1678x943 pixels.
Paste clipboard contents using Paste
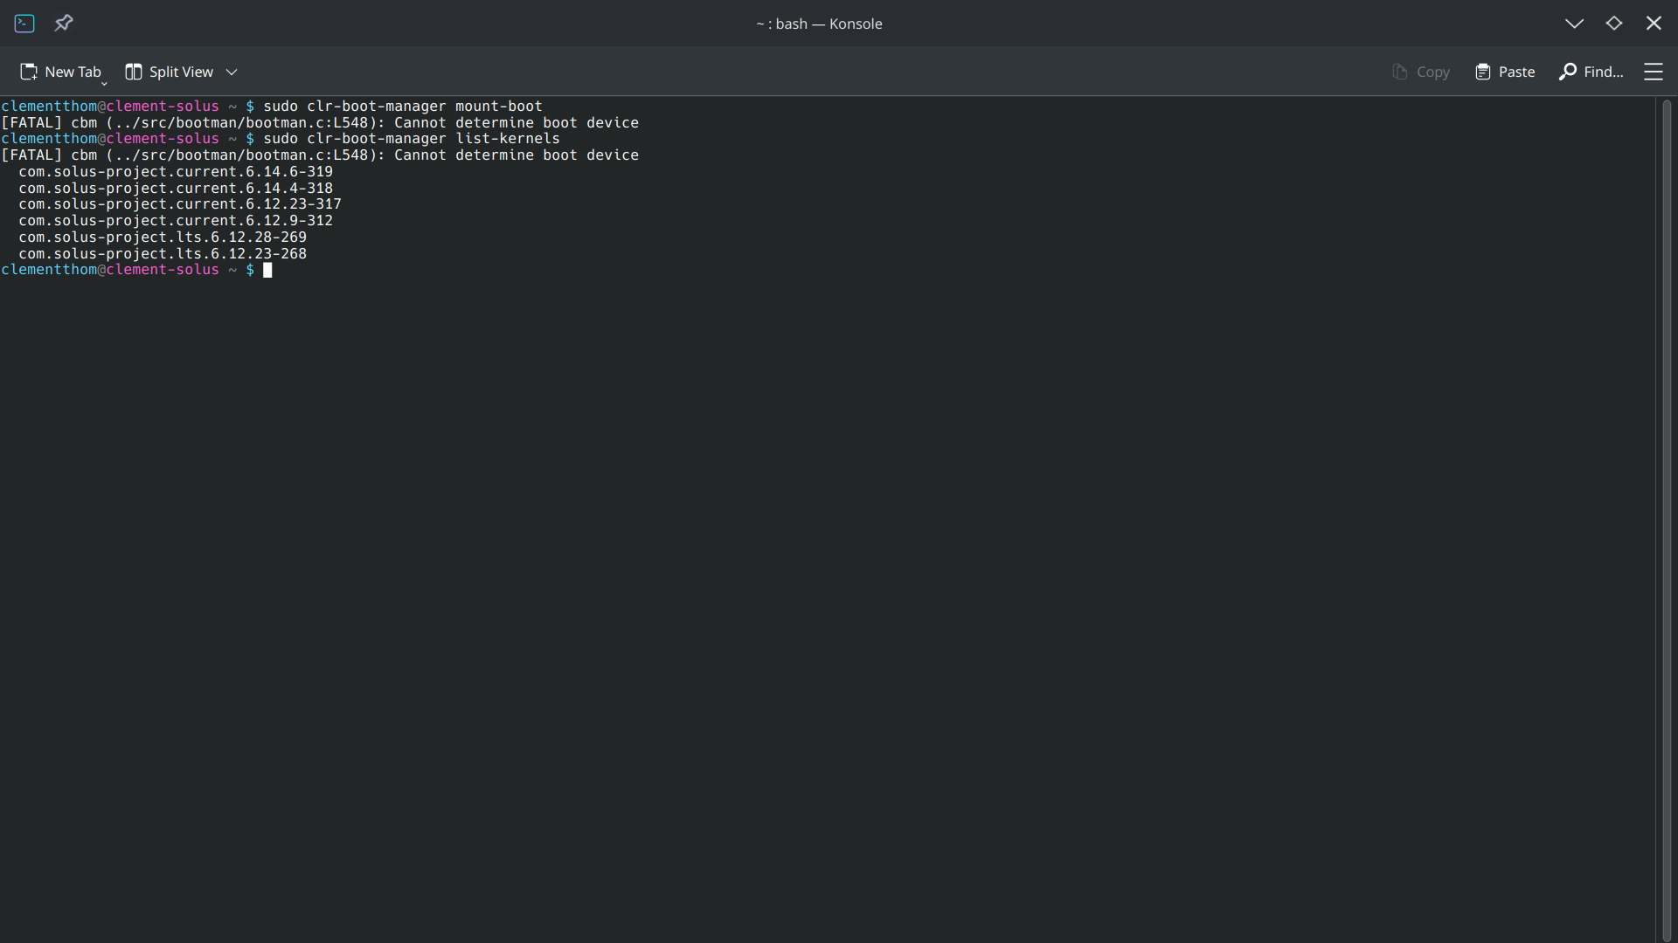[1505, 72]
